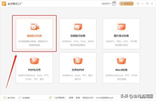
Task: Click the orange W Word icon
Action: [121, 61]
